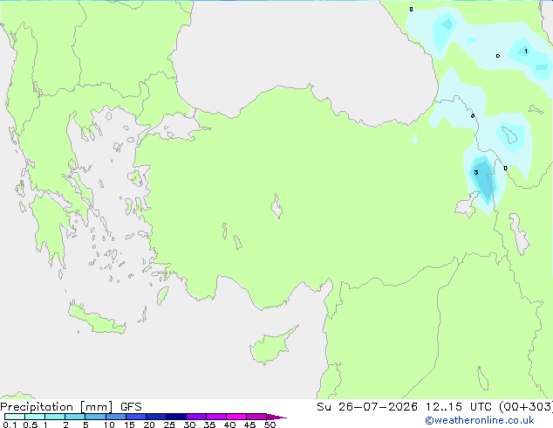Click the '50' legend scale label

(x=270, y=425)
